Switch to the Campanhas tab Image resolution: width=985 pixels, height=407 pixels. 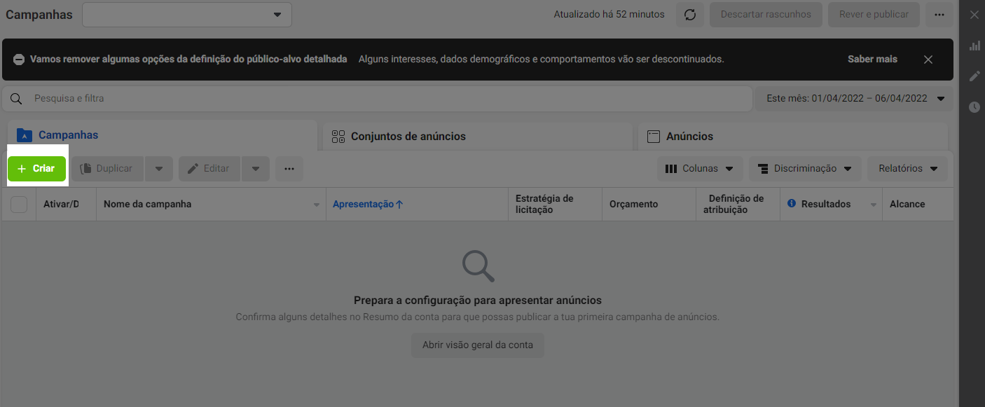pyautogui.click(x=161, y=136)
